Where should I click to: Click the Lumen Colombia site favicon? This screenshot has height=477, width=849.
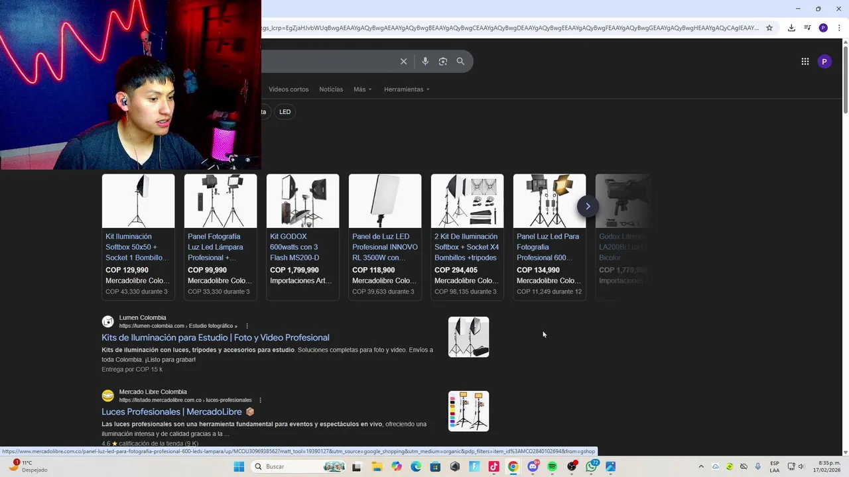107,322
